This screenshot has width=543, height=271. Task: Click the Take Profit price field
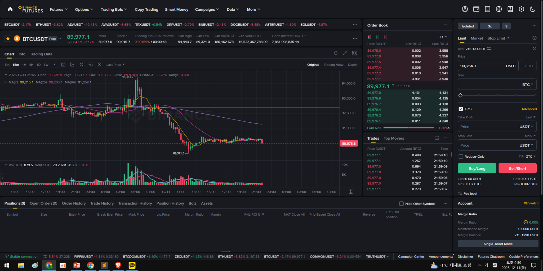click(497, 127)
